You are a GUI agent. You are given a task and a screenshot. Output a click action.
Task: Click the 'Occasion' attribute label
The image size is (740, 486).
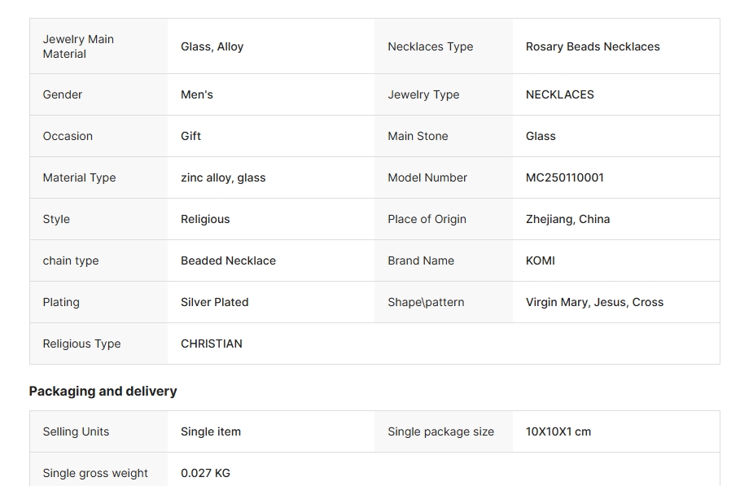pyautogui.click(x=68, y=136)
